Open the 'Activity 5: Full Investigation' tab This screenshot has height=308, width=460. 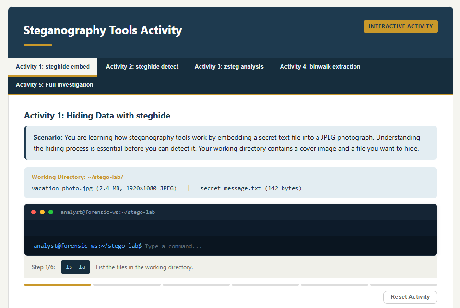point(54,84)
